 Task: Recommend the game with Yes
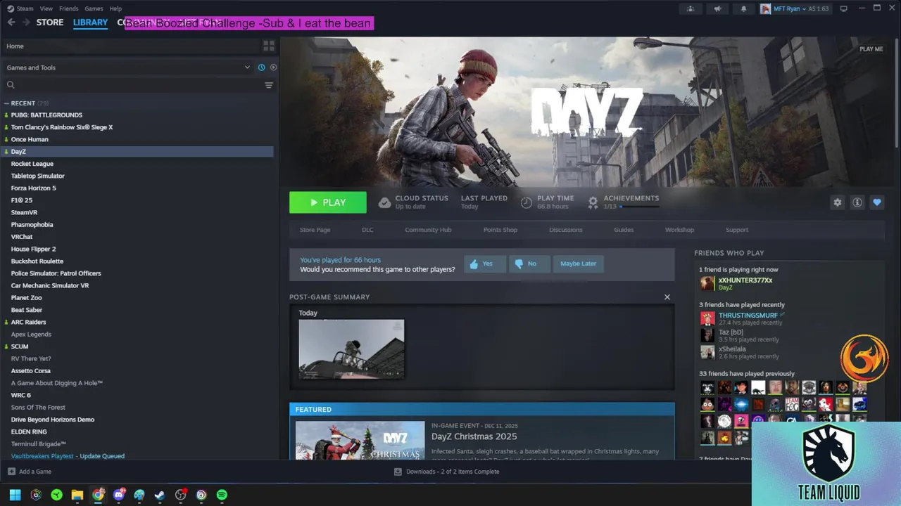[x=484, y=264]
